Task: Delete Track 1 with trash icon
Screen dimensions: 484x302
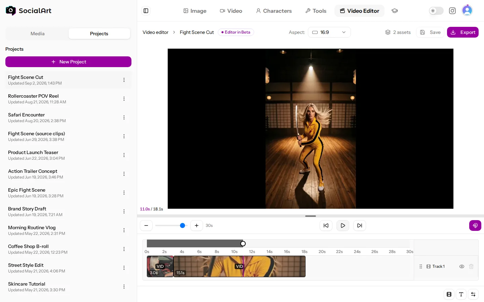Action: coord(471,266)
